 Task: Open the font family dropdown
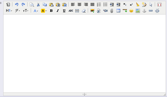pyautogui.click(x=18, y=11)
